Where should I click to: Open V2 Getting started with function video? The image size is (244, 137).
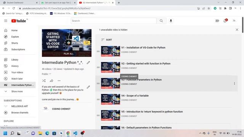point(146,64)
